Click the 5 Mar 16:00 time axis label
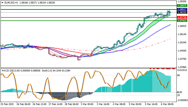 coord(151,104)
